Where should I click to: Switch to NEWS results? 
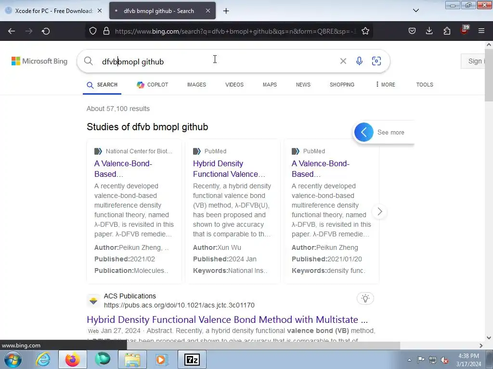[x=303, y=85]
